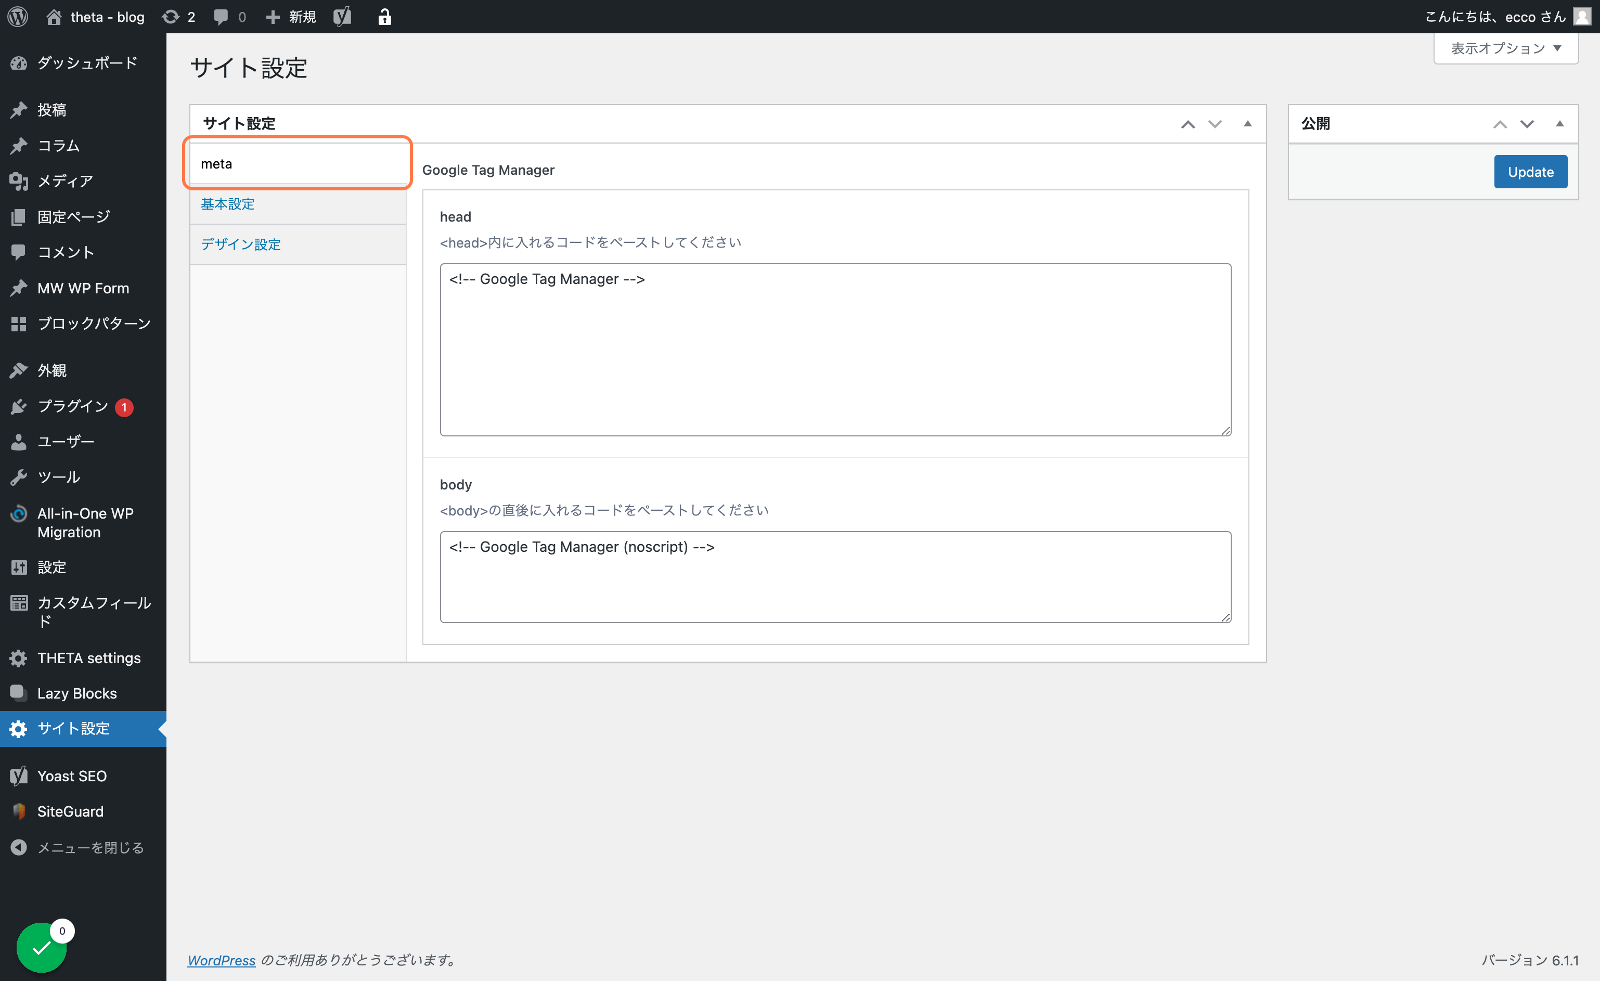Move 公開 panel up
This screenshot has height=981, width=1600.
click(x=1500, y=124)
